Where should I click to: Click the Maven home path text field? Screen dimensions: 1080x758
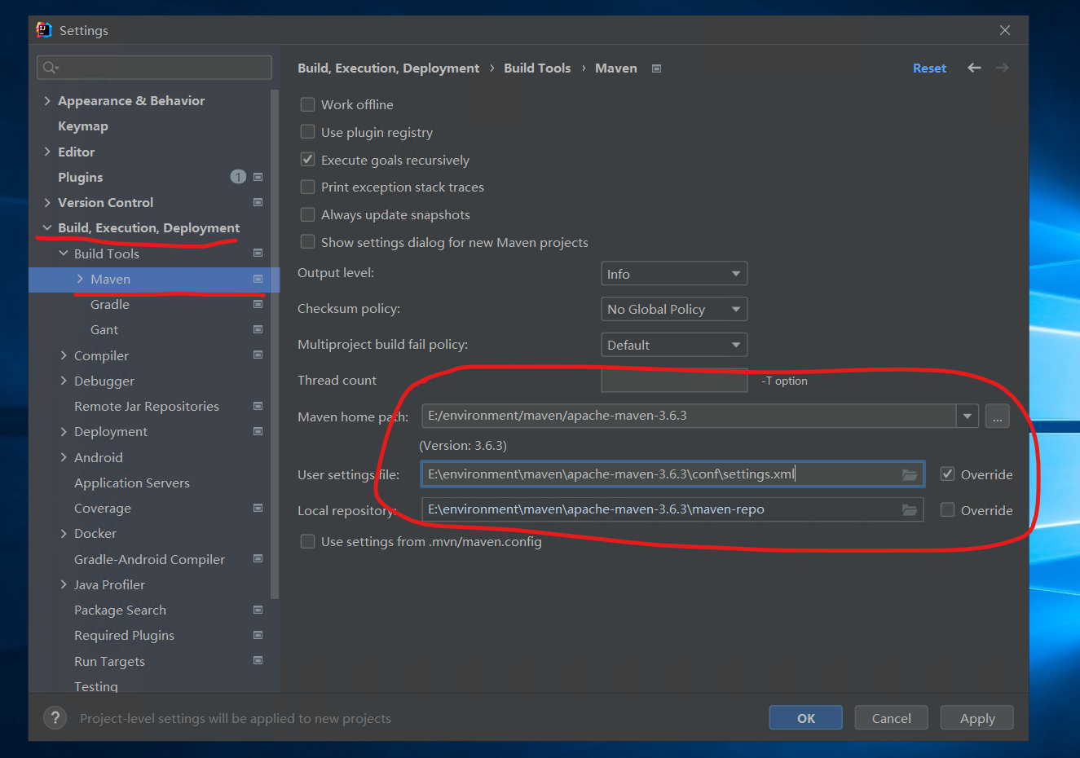(689, 416)
